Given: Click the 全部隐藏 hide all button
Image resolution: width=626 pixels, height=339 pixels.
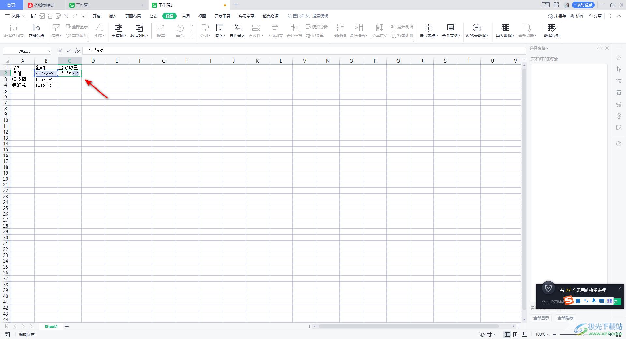Looking at the screenshot, I should pos(565,318).
